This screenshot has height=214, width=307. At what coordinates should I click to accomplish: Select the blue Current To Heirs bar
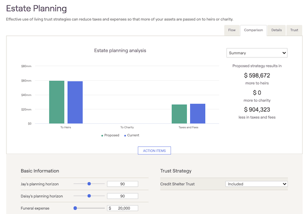75,103
